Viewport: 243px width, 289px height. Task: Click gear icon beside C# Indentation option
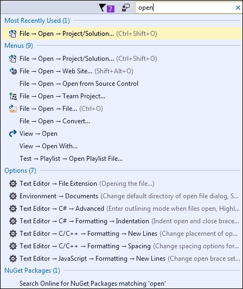pos(13,221)
